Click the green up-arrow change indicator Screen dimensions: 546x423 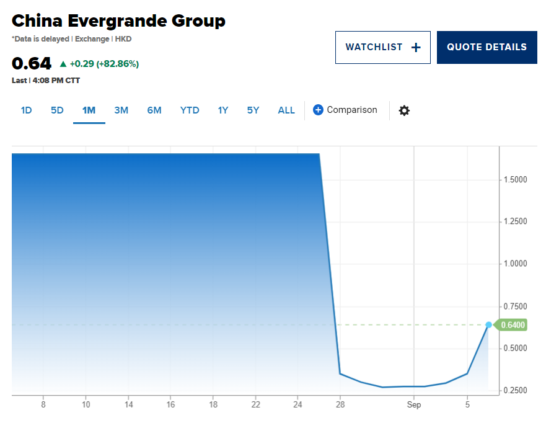coord(63,64)
